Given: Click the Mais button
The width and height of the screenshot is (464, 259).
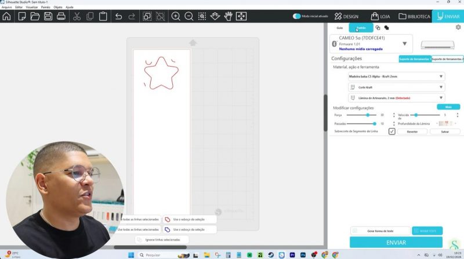Looking at the screenshot, I should pos(448,107).
